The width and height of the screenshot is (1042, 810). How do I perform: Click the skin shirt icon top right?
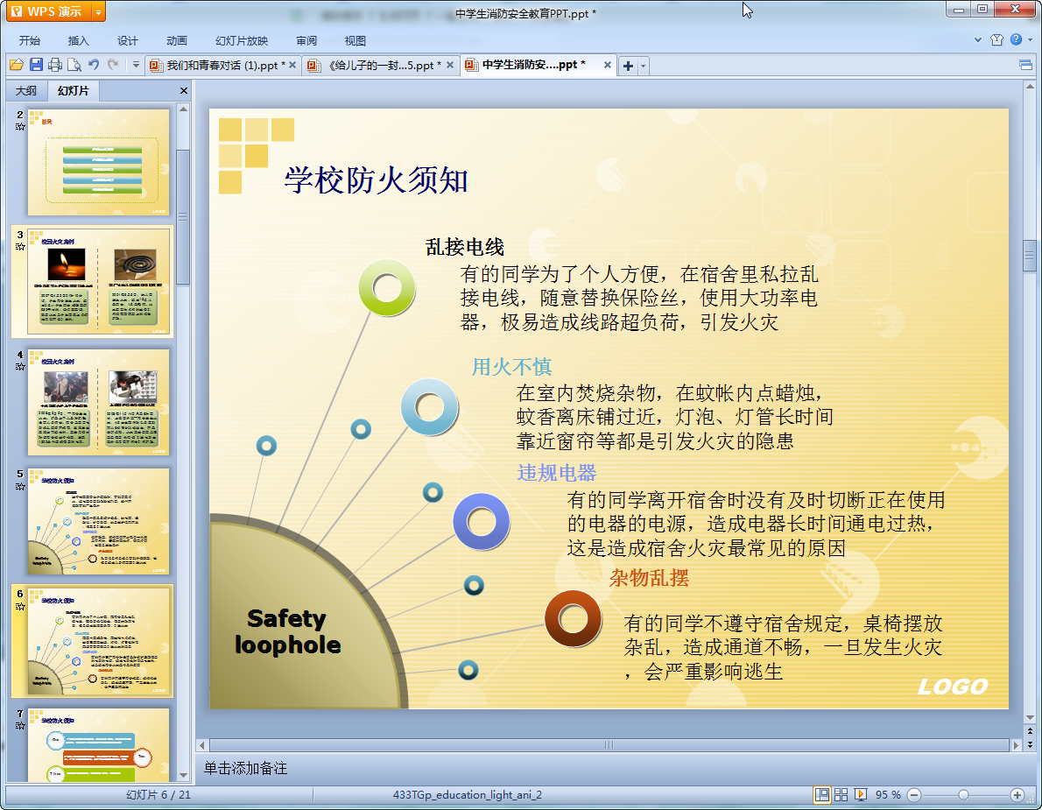[x=996, y=40]
